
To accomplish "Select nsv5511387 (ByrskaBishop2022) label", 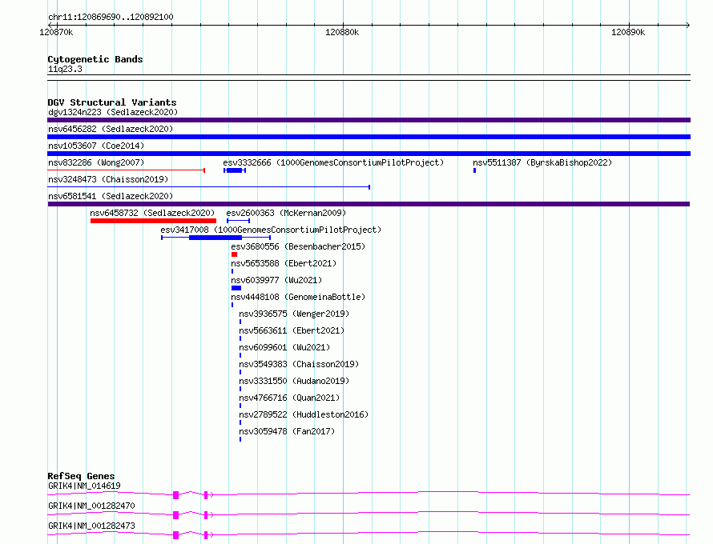I will [542, 162].
